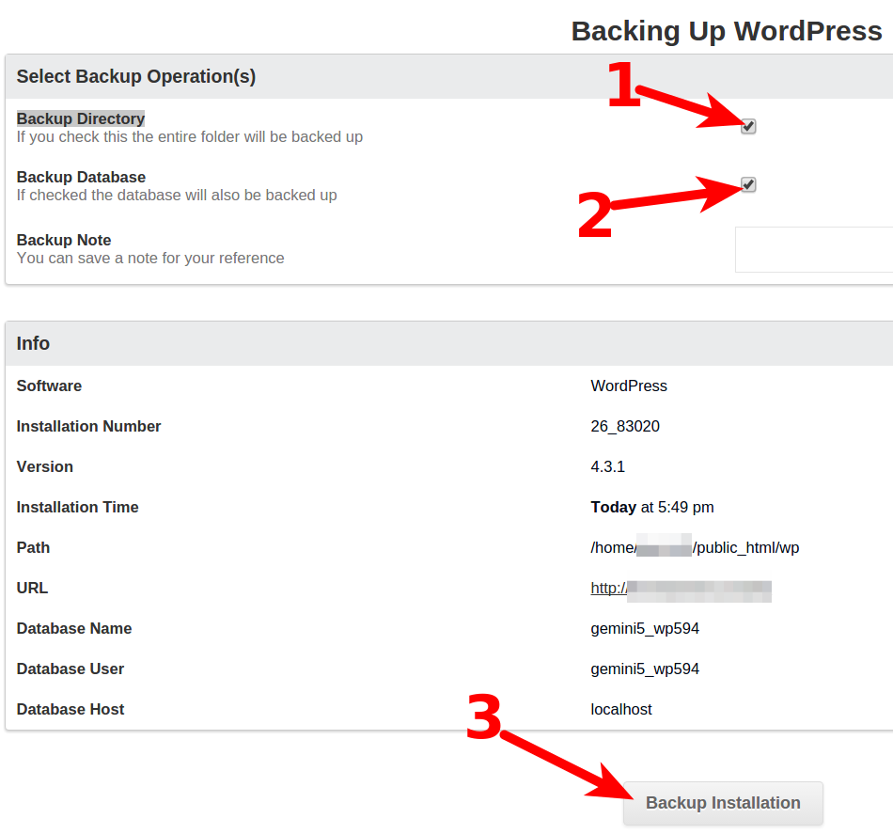Click the localhost database host value
Image resolution: width=893 pixels, height=834 pixels.
pos(620,709)
